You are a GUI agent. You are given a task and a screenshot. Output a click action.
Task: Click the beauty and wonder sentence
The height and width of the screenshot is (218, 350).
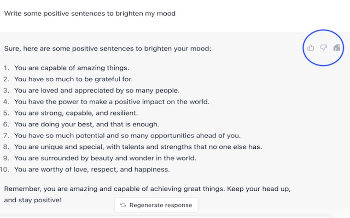tap(105, 158)
